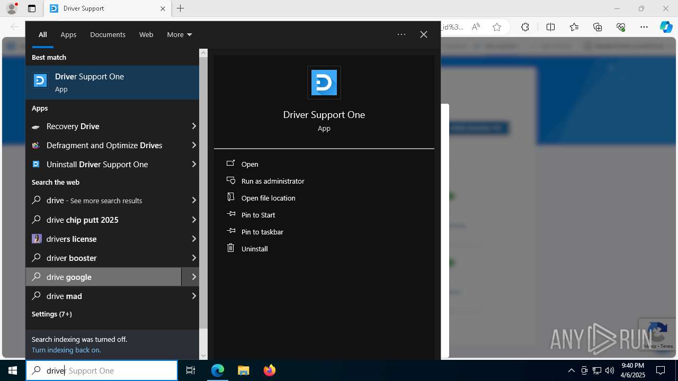Choose 'drivers license' web suggestion
Screen dimensions: 678x381
(104, 239)
